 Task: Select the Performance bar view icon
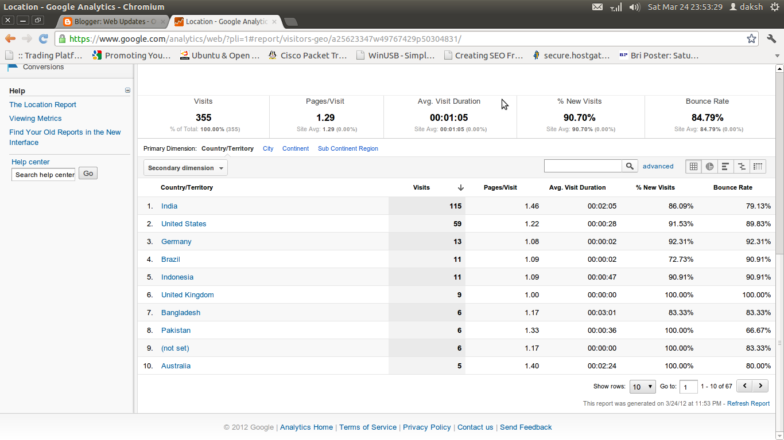tap(725, 166)
